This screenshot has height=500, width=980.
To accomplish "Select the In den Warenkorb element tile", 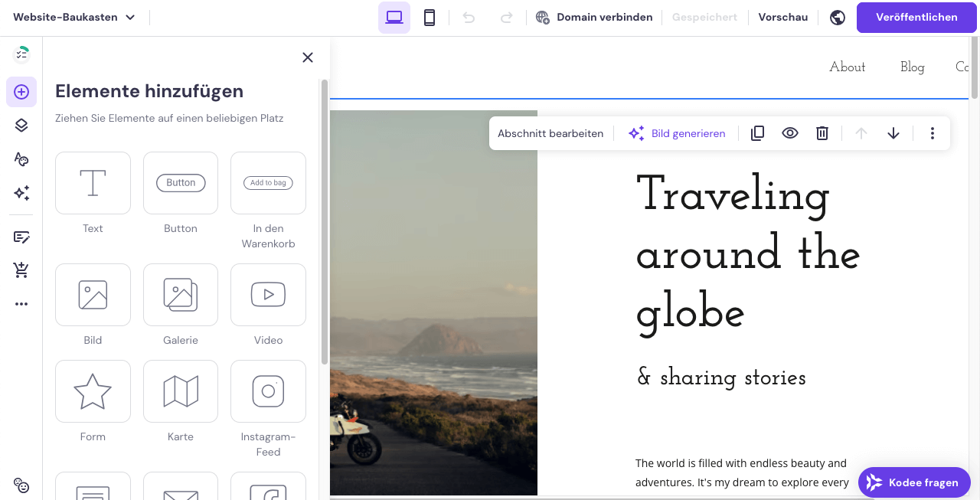I will [268, 183].
